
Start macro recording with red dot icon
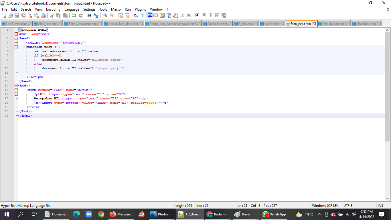197,15
